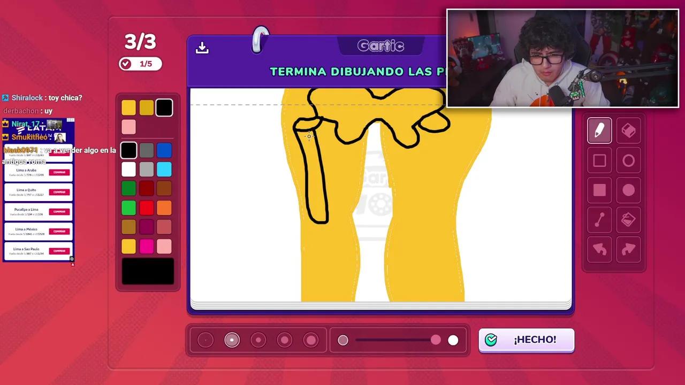The image size is (685, 385).
Task: Select the filled square shape tool
Action: pos(599,190)
